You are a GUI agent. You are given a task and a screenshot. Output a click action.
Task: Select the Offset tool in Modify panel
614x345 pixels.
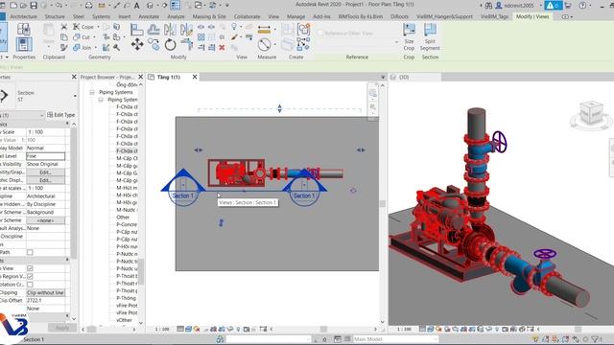[x=153, y=29]
